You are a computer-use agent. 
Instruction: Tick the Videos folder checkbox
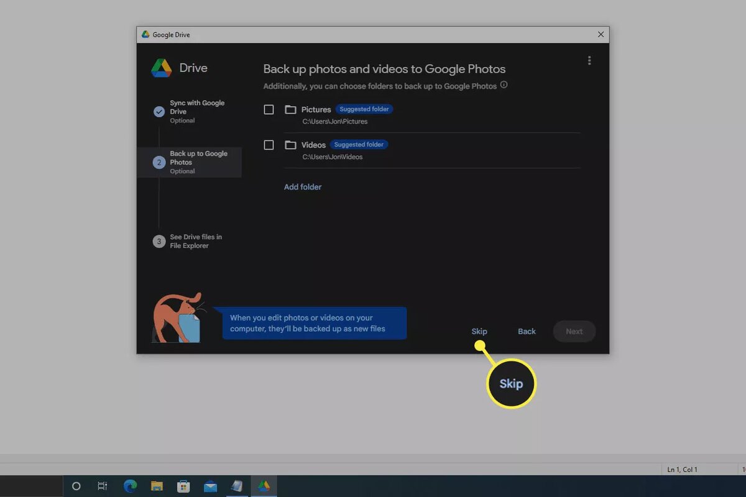(x=269, y=145)
